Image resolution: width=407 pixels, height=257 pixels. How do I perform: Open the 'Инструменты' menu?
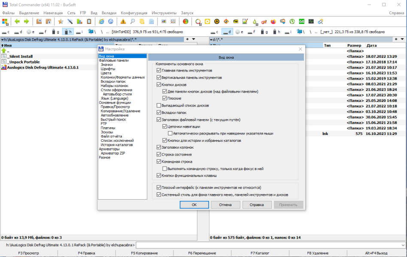point(164,13)
